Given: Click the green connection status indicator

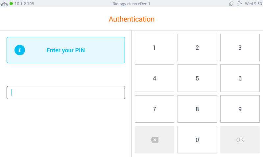Looking at the screenshot, I should coord(11,4).
